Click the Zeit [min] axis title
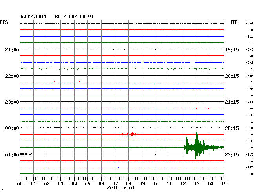This screenshot has width=255, height=194. (121, 188)
